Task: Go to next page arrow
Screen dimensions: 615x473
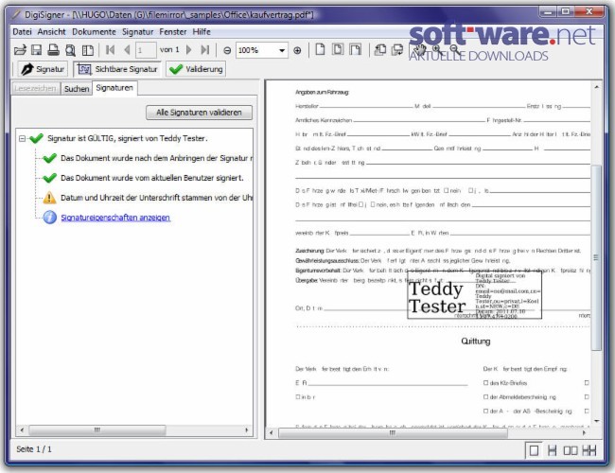Action: click(x=189, y=50)
